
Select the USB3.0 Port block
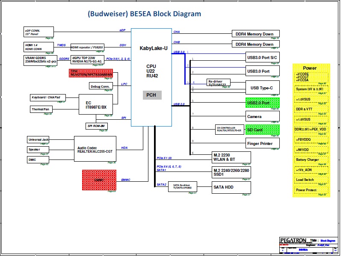[x=263, y=71]
